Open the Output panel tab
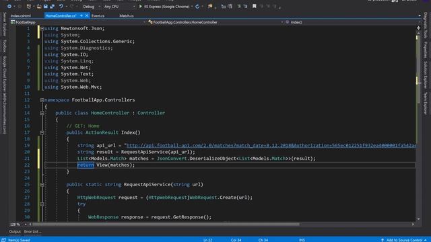The image size is (431, 242). (15, 231)
